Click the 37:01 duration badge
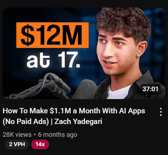The height and width of the screenshot is (155, 168). coord(150,89)
